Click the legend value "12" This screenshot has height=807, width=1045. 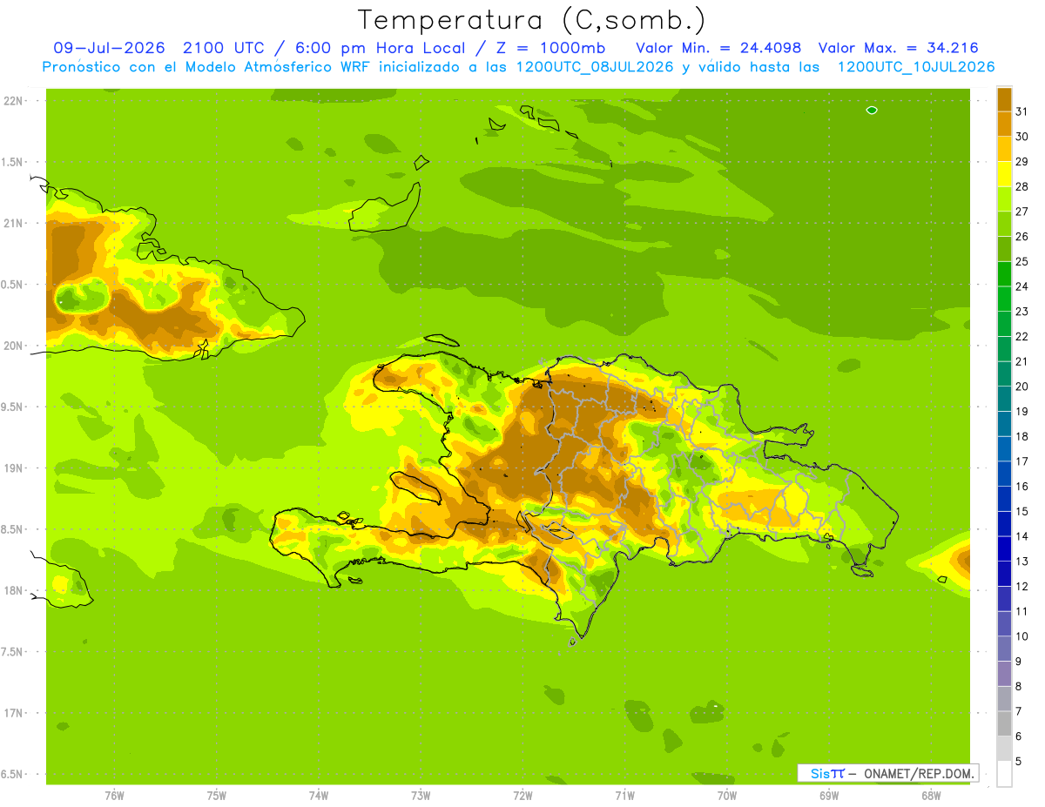click(1021, 586)
